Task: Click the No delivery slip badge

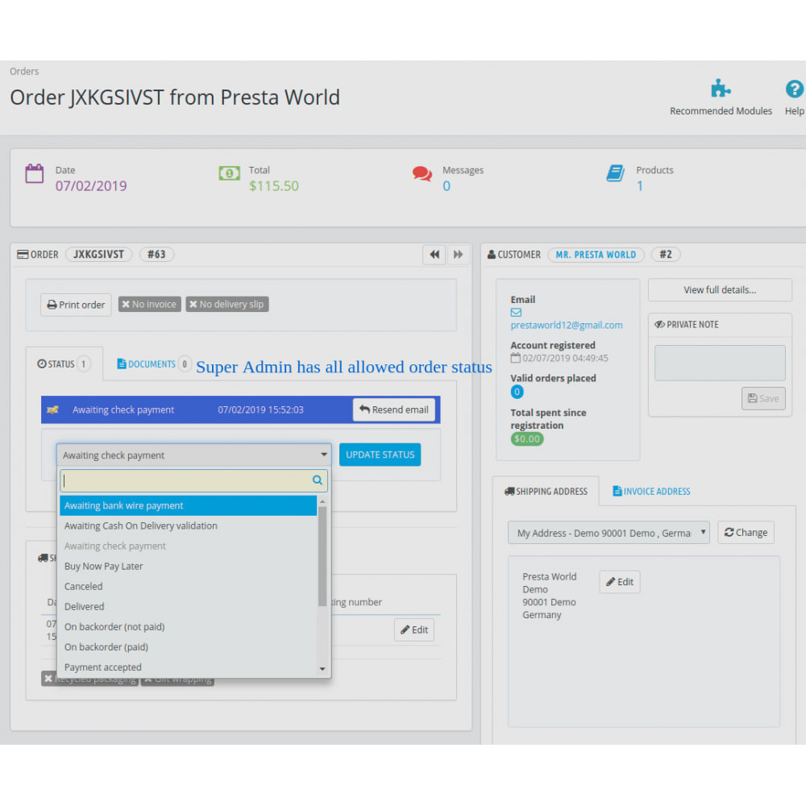Action: [227, 305]
